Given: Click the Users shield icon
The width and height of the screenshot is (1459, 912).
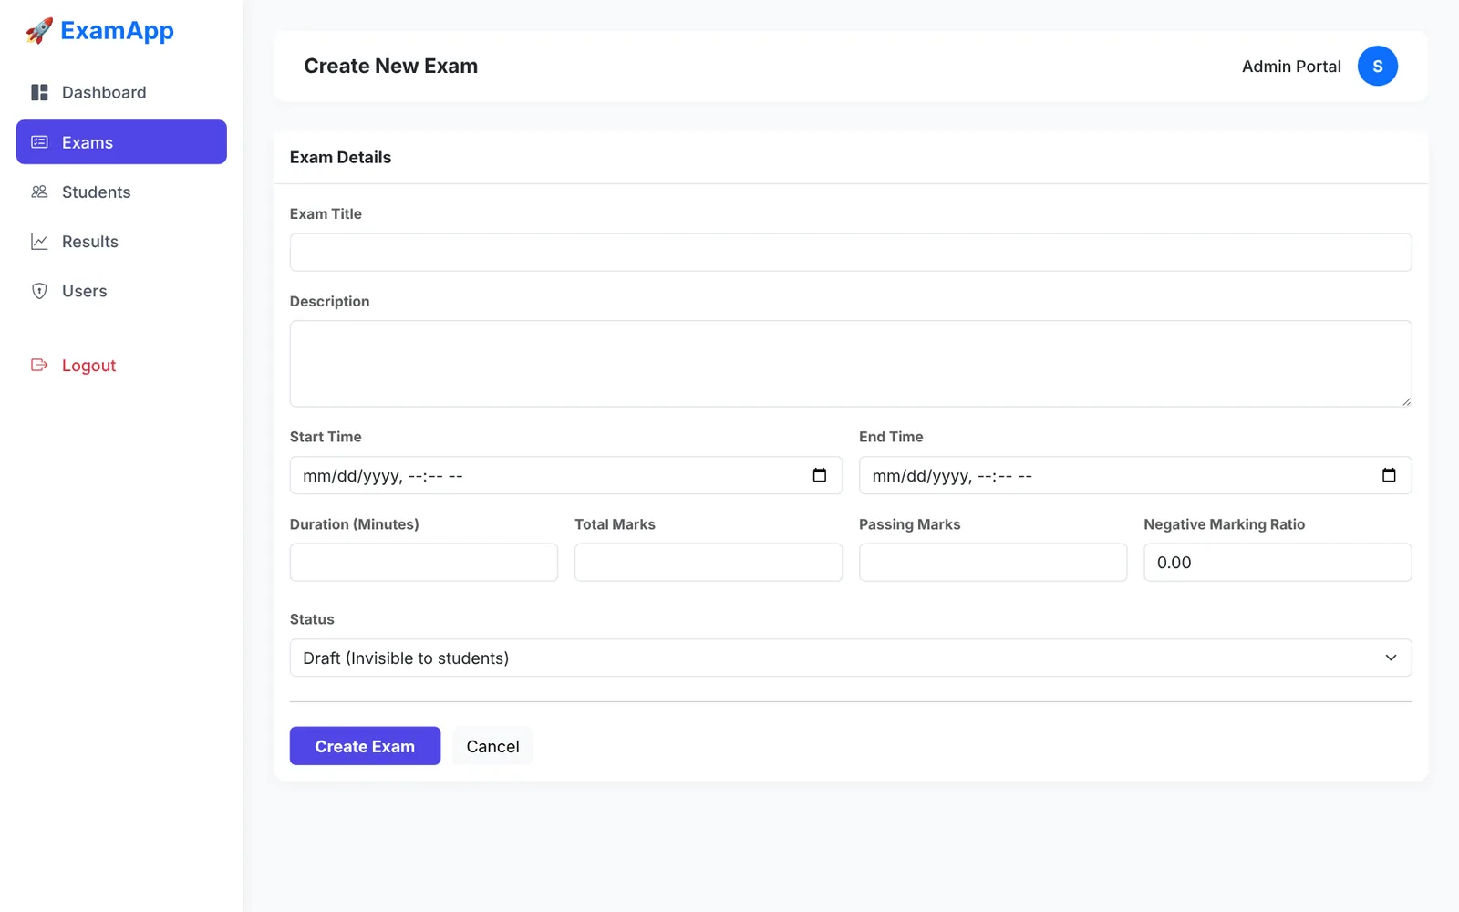Looking at the screenshot, I should 39,291.
